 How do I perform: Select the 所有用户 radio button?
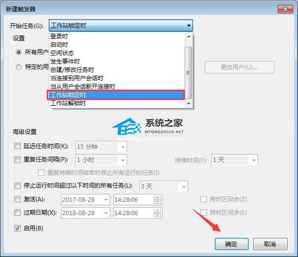[19, 52]
